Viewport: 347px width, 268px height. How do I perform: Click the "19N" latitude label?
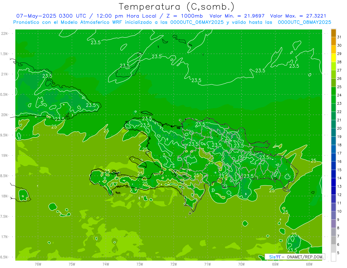(x=5, y=156)
